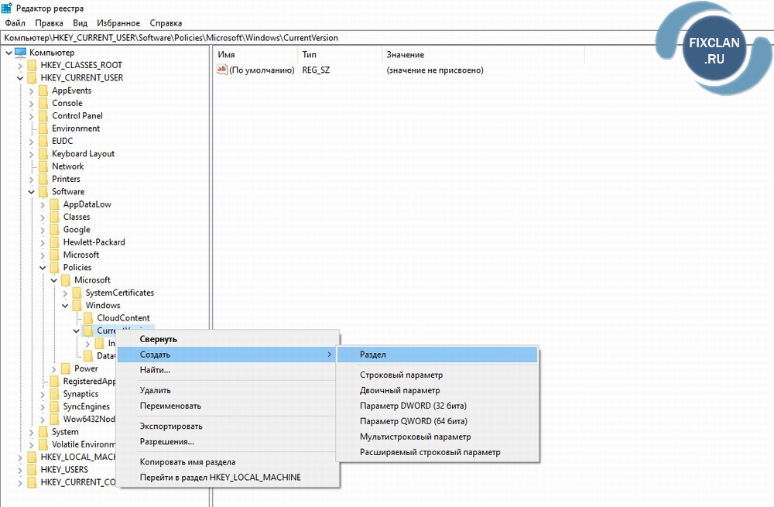Click the CloudContent folder icon
This screenshot has height=507, width=774.
coord(88,318)
